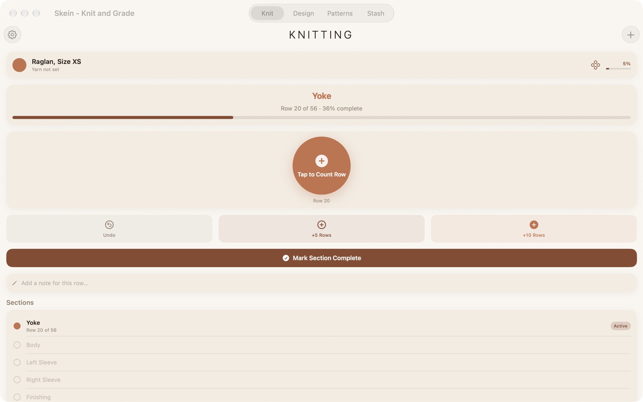Open the Raglan, Size XS project title

coord(56,62)
